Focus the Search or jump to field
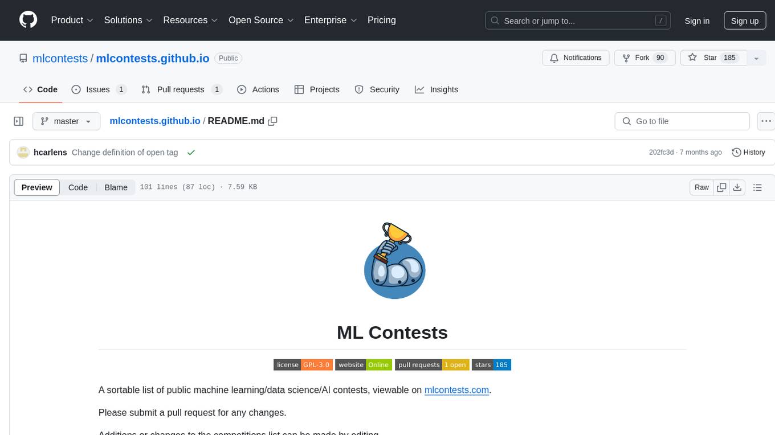775x435 pixels. [x=578, y=20]
